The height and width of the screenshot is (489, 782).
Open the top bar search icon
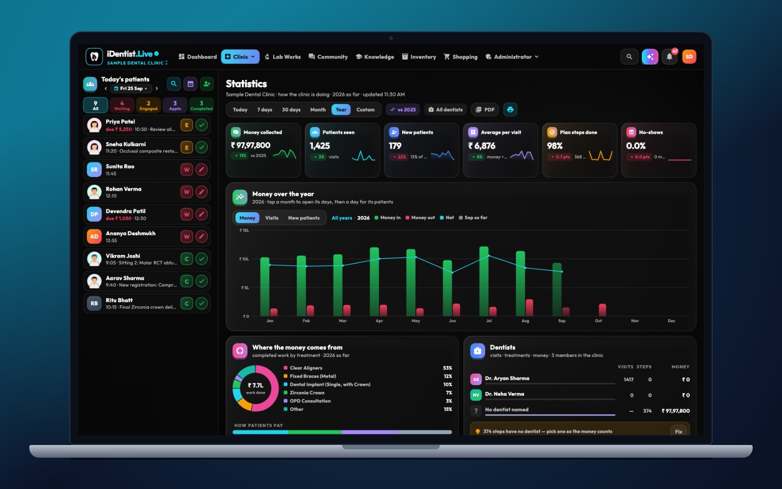pyautogui.click(x=629, y=57)
